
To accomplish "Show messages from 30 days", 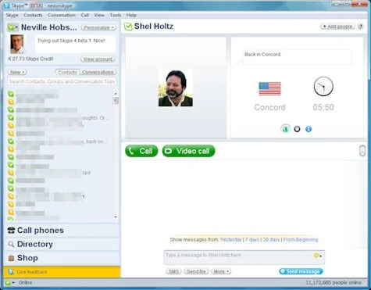I will (271, 240).
